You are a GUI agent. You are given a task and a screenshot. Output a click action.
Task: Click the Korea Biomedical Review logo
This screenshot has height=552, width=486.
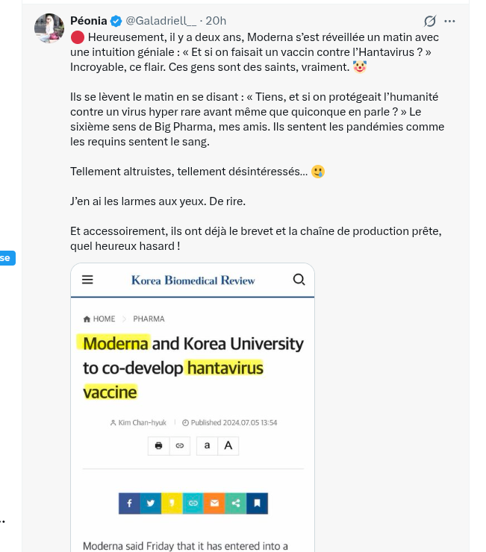pos(193,280)
